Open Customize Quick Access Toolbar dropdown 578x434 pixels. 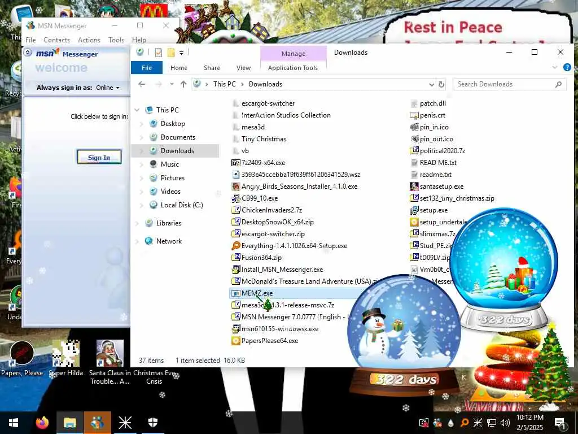[x=181, y=53]
